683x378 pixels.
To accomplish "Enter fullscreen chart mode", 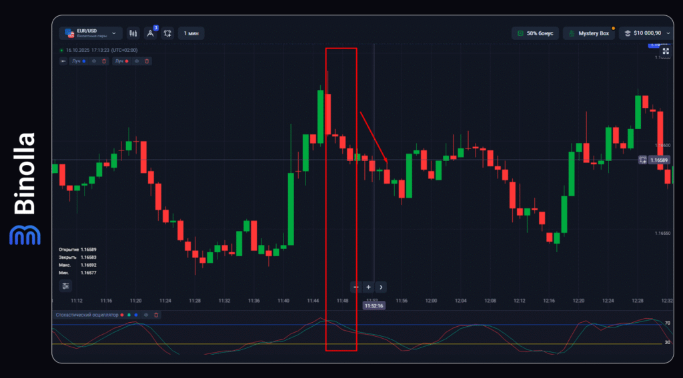I will [x=665, y=51].
